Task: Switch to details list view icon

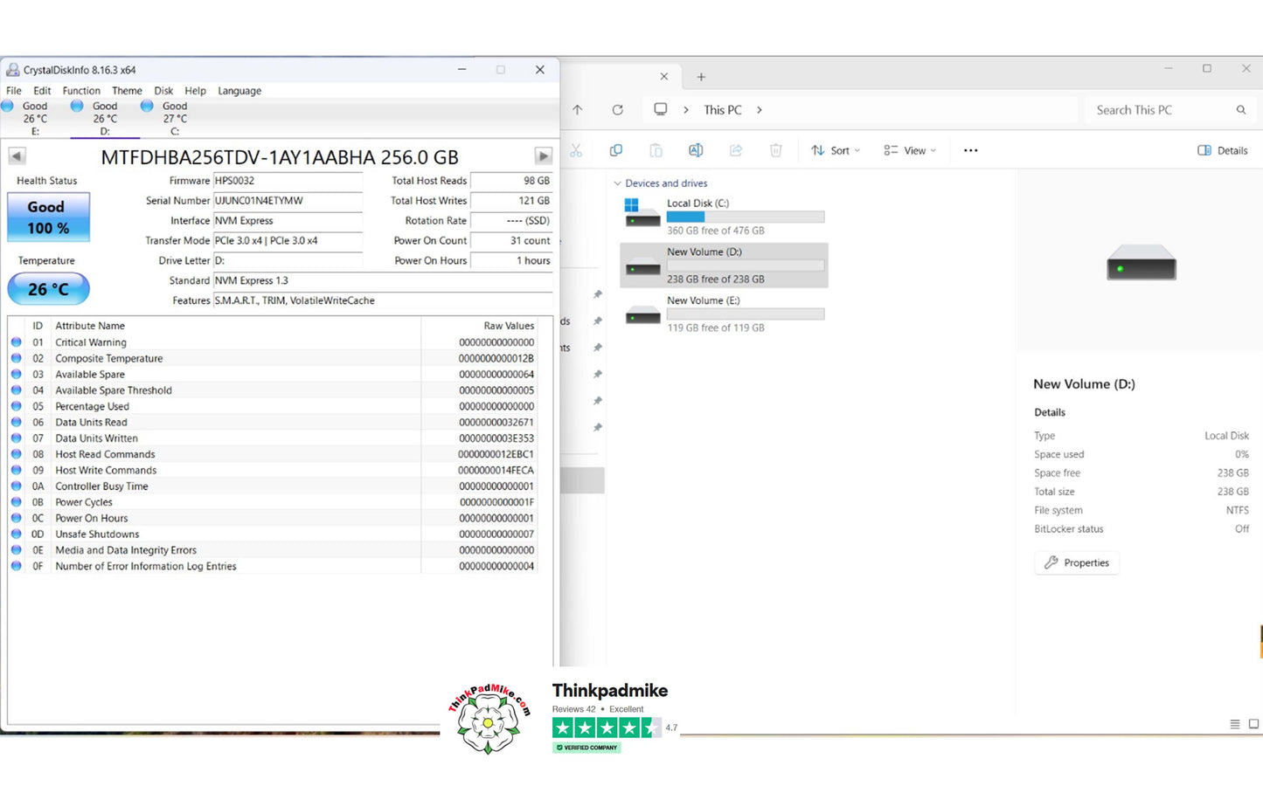Action: [x=1235, y=724]
